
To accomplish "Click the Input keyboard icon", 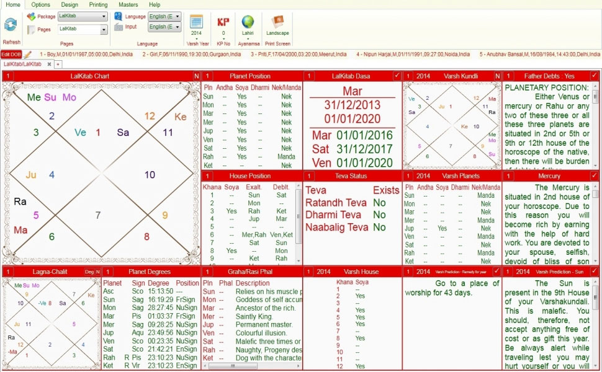I will pos(119,27).
